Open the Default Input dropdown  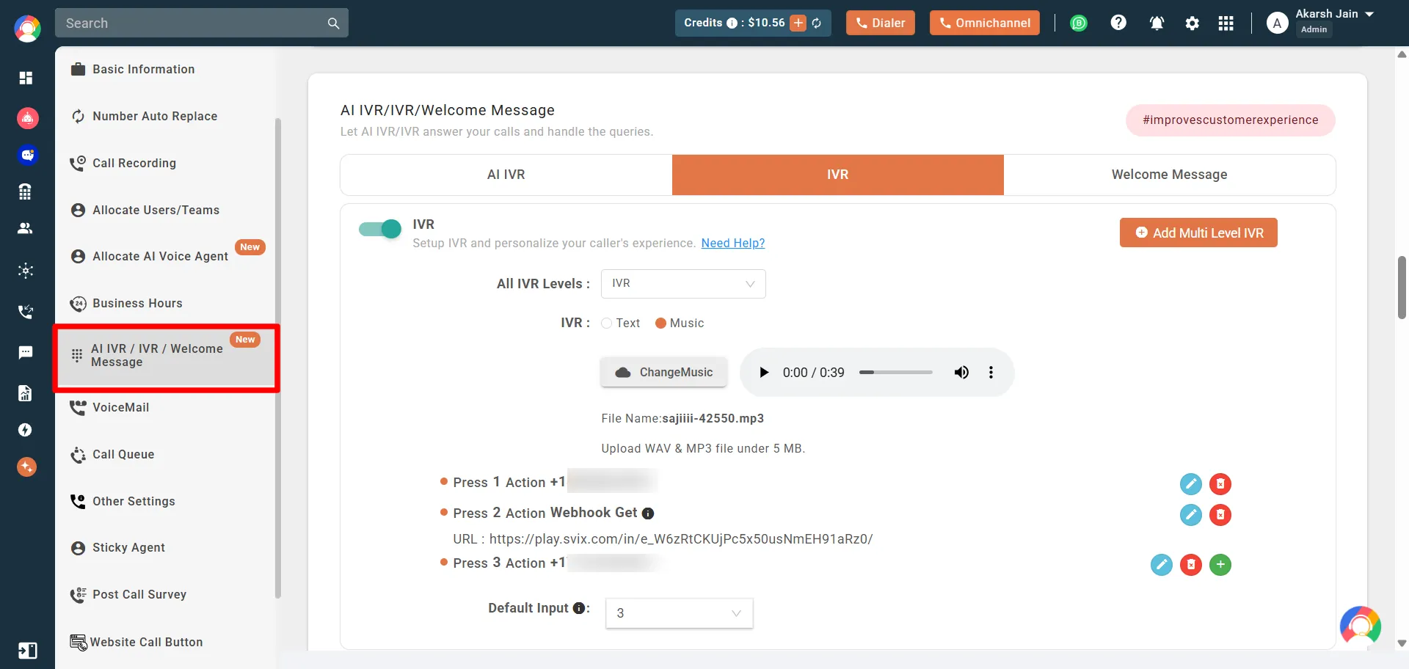click(679, 613)
